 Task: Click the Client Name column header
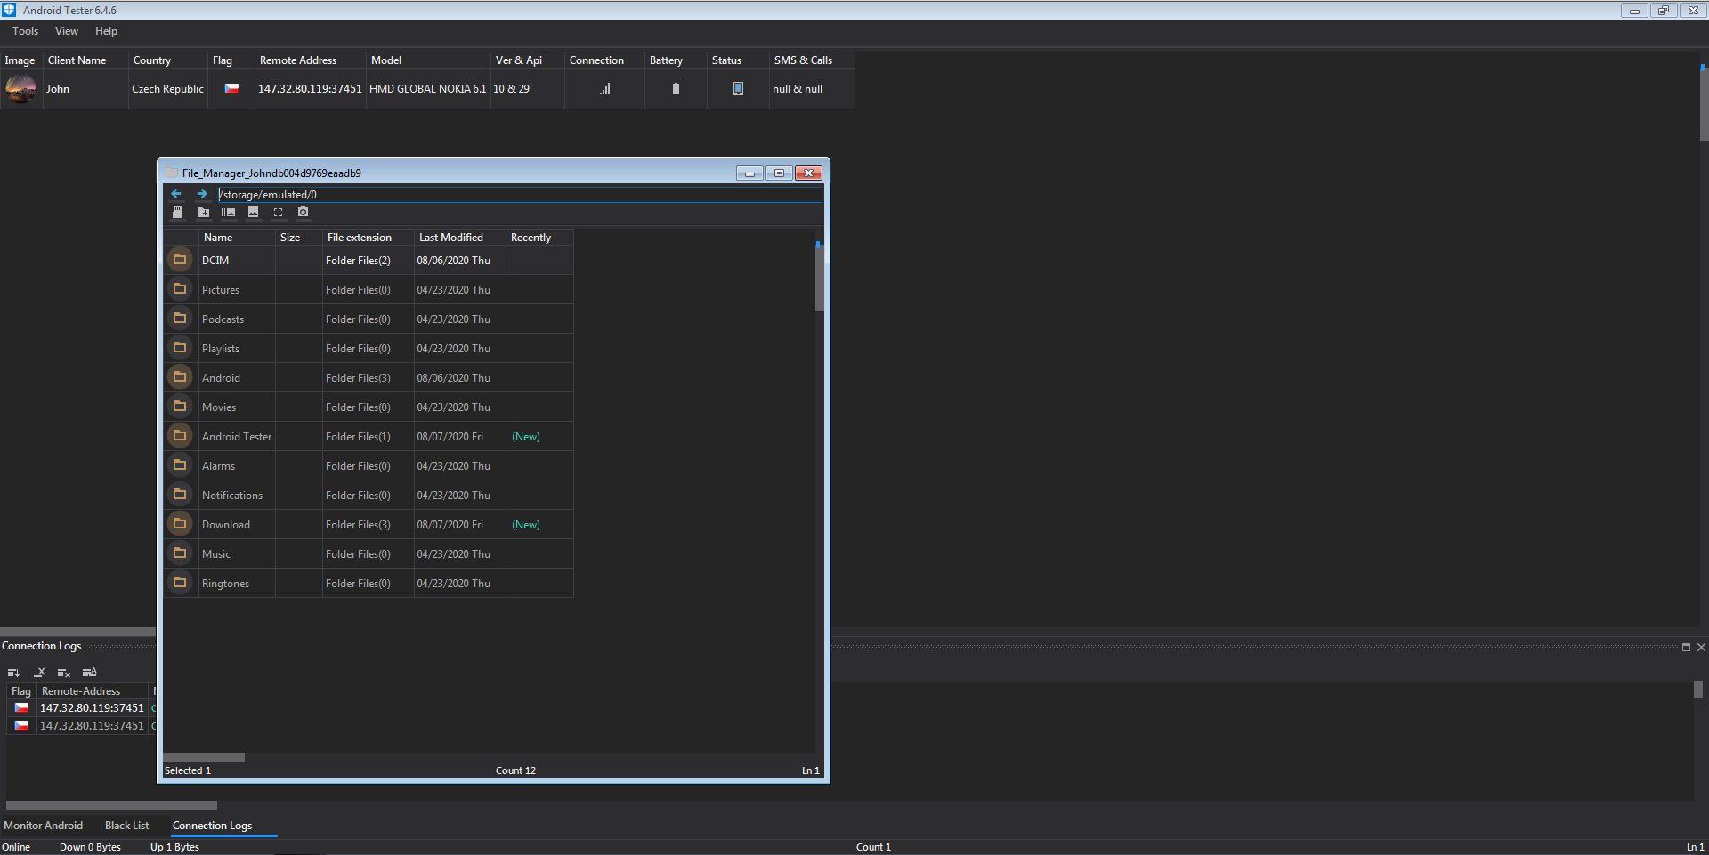pos(86,60)
